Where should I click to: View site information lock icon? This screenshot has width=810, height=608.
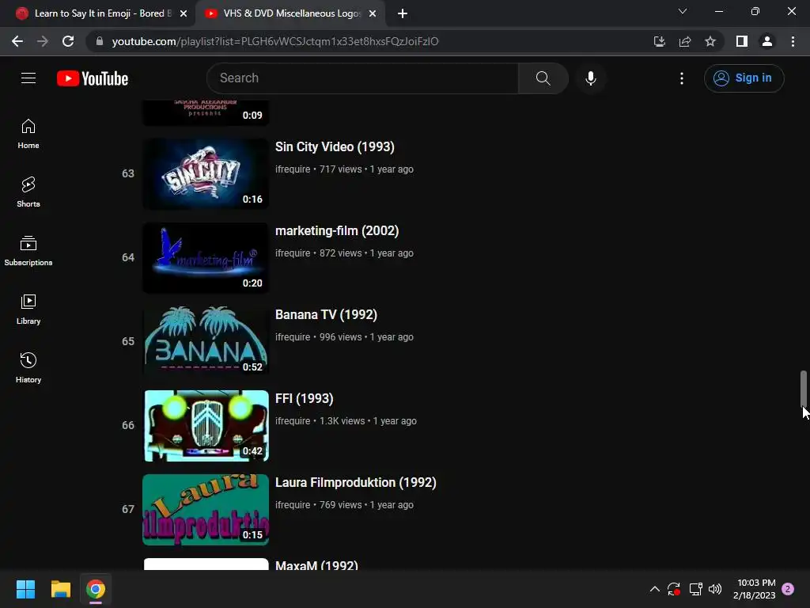point(100,41)
